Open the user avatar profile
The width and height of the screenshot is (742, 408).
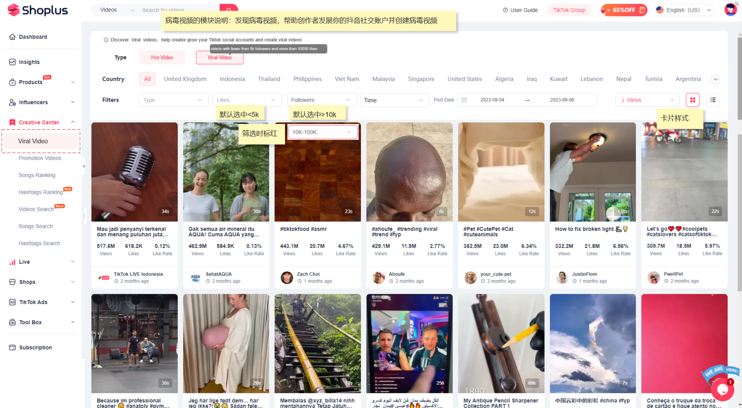[x=730, y=10]
